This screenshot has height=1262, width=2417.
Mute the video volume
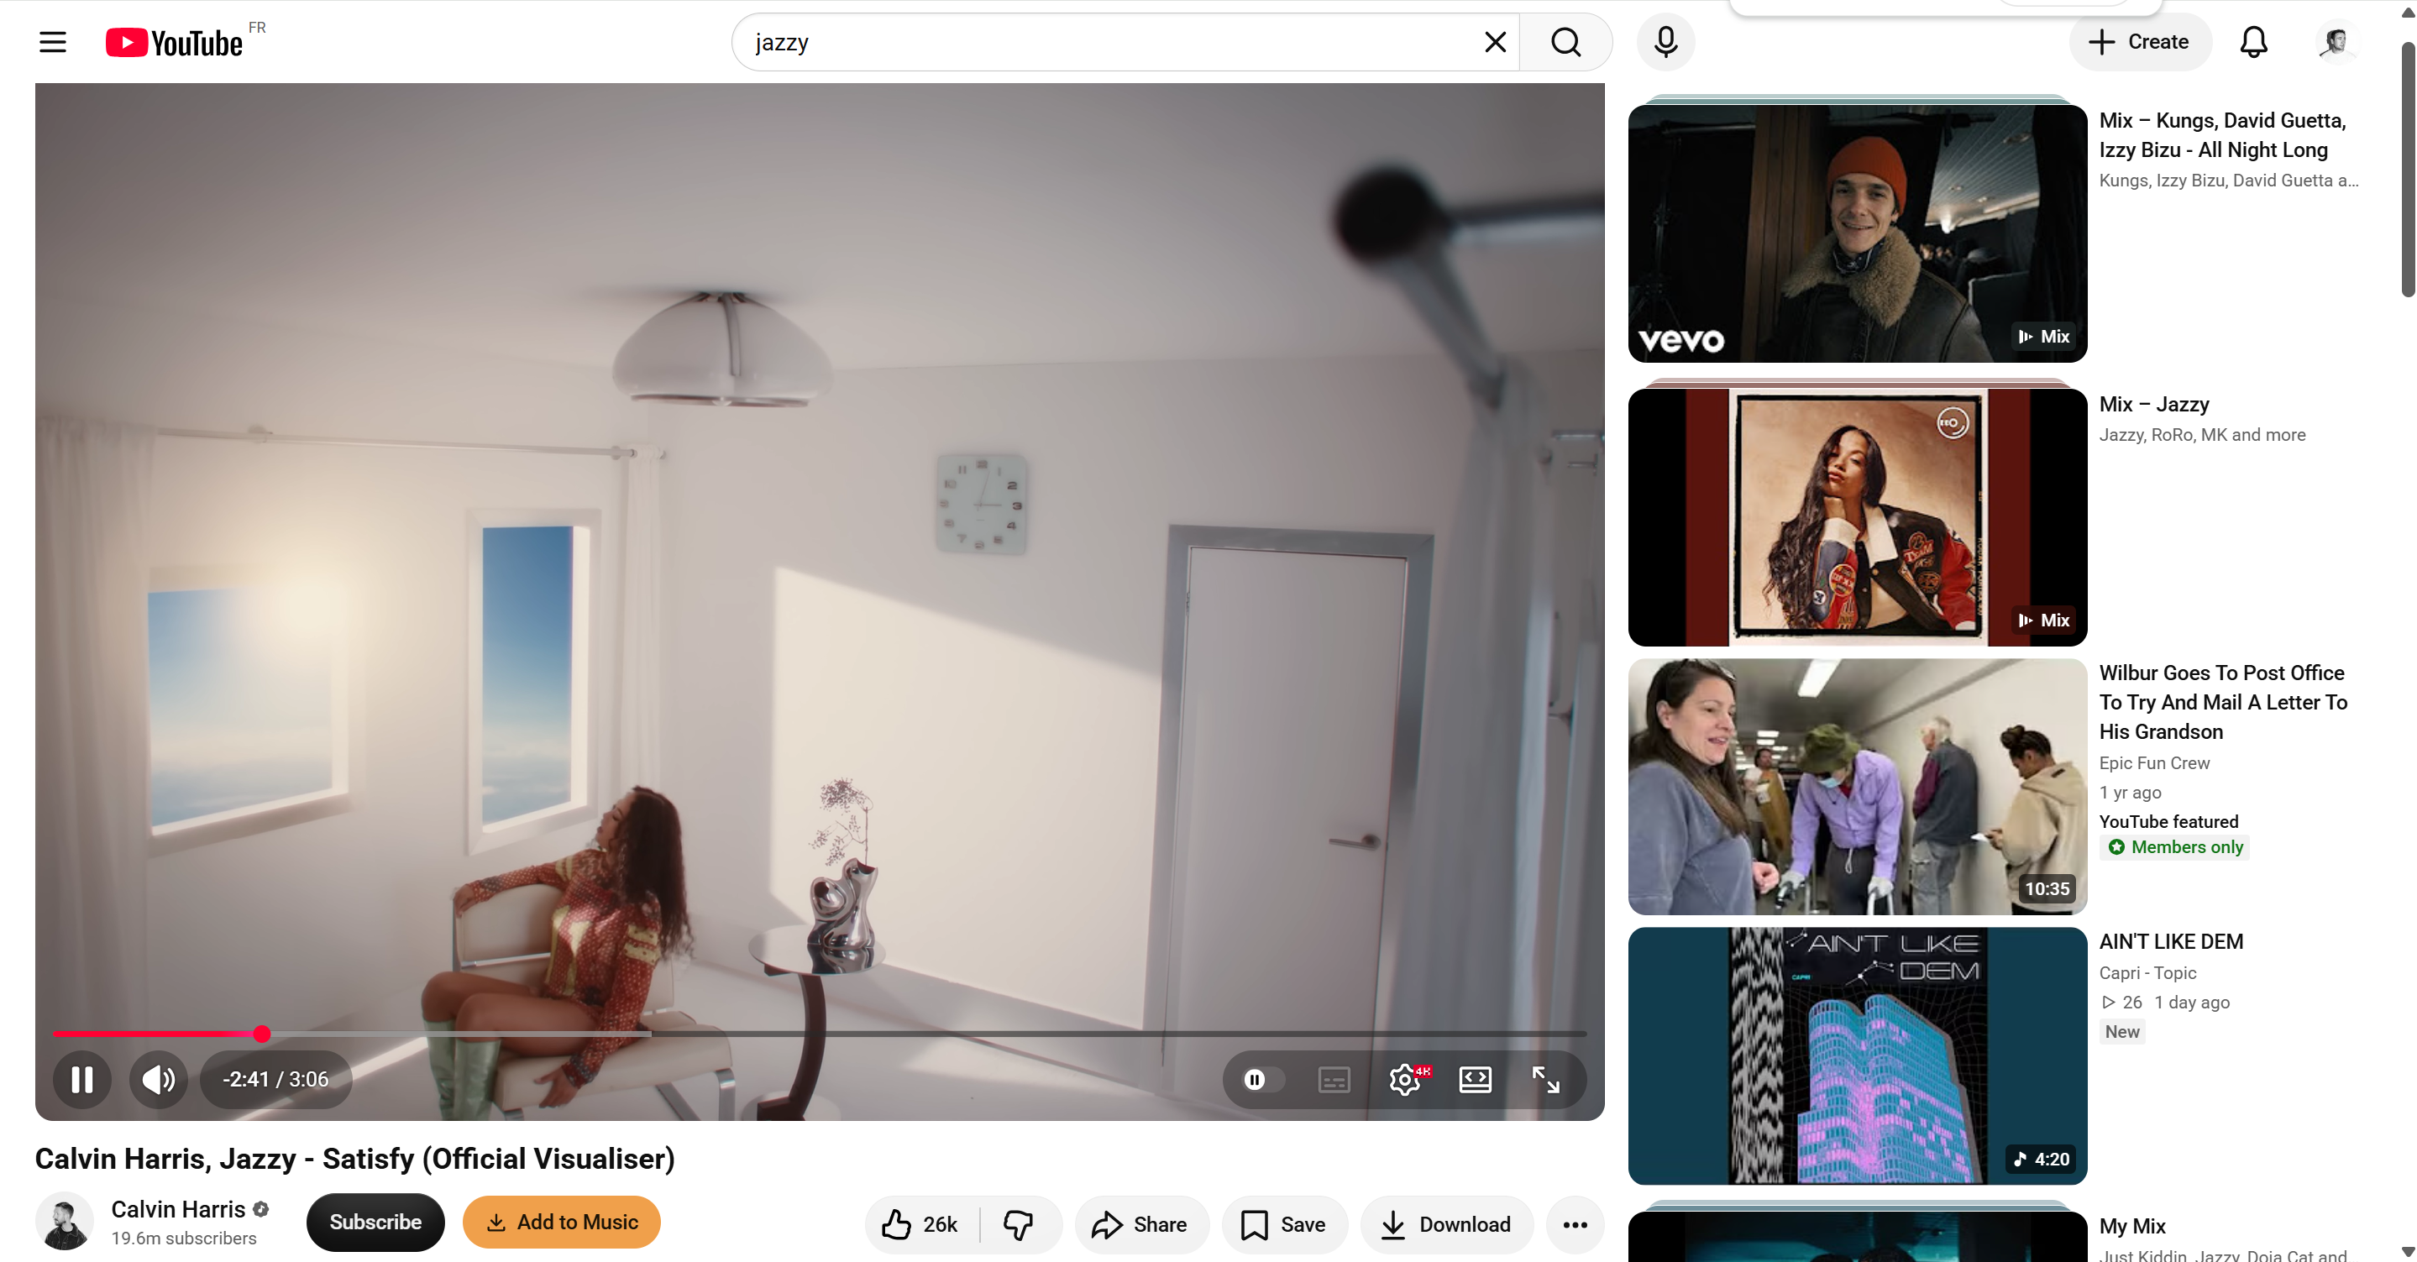pyautogui.click(x=159, y=1079)
